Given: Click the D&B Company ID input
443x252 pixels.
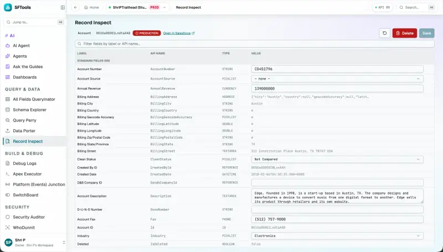Looking at the screenshot, I should pos(337,183).
